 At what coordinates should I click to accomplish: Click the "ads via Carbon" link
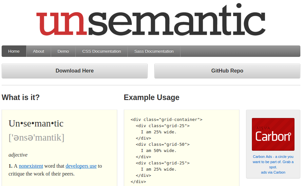(273, 172)
